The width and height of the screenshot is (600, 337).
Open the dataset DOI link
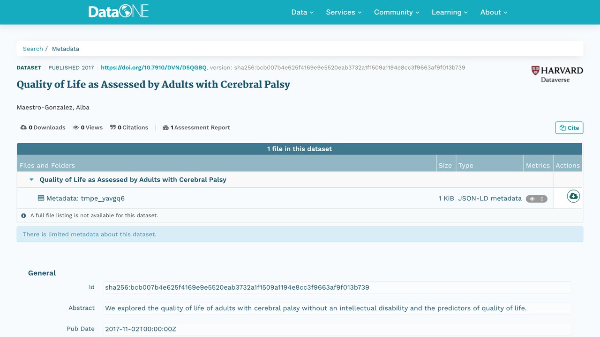click(x=154, y=67)
